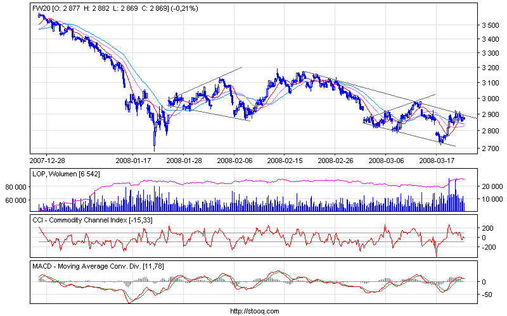The height and width of the screenshot is (316, 507).
Task: Click the FW20 price chart header
Action: (x=115, y=8)
